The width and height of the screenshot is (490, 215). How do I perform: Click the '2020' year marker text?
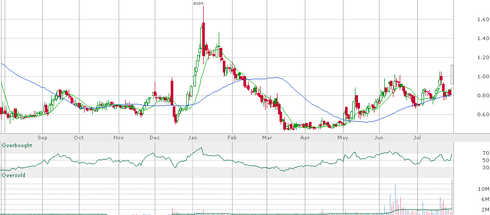point(198,3)
